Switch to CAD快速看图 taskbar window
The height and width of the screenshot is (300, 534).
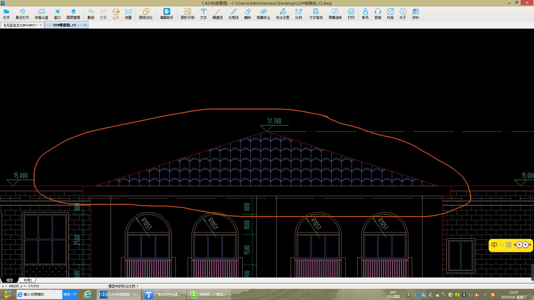[x=119, y=294]
